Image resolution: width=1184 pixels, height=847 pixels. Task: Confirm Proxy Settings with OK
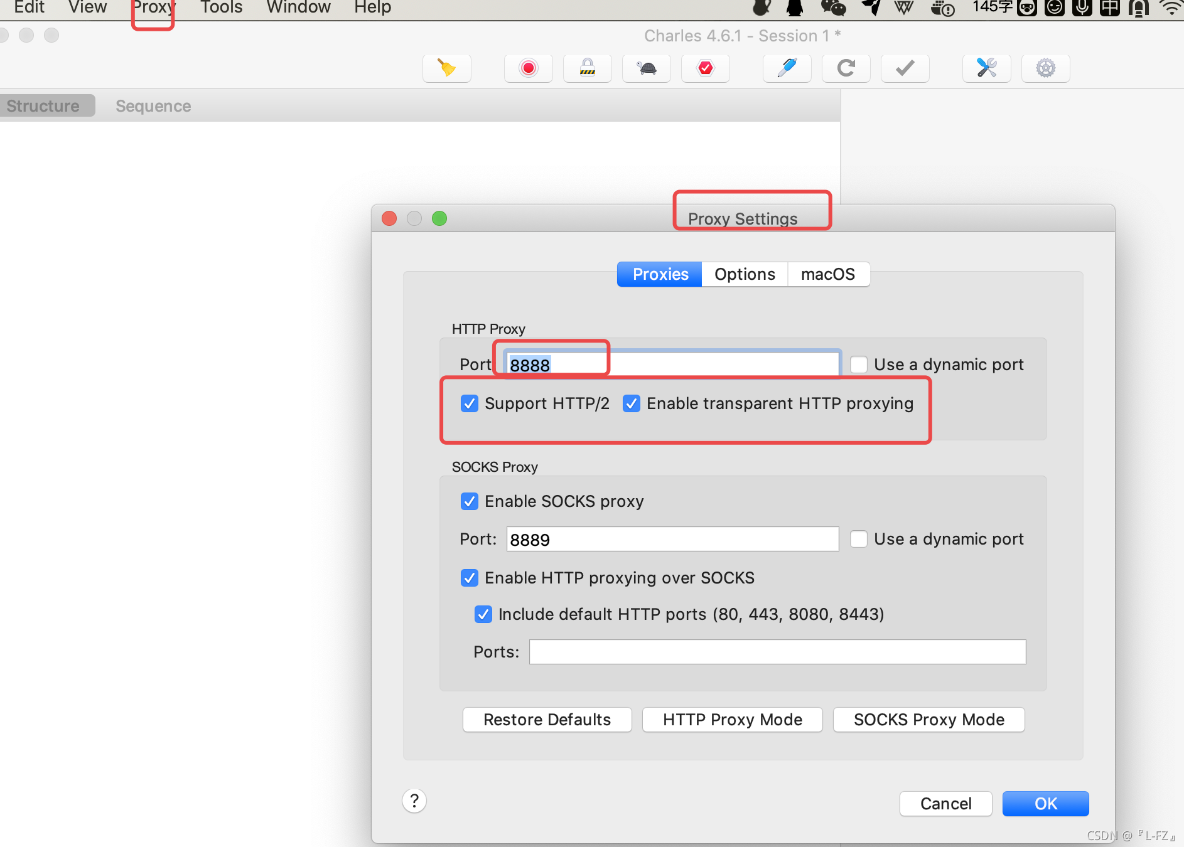(x=1046, y=804)
